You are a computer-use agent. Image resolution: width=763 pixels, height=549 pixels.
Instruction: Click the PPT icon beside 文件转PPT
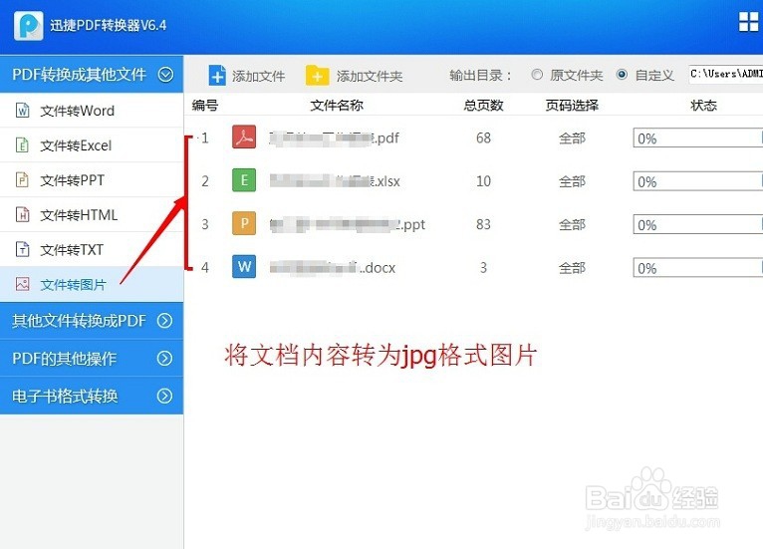pyautogui.click(x=22, y=180)
